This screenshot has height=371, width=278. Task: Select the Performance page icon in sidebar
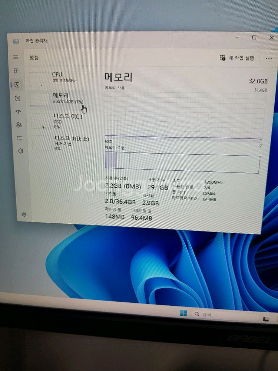click(17, 85)
